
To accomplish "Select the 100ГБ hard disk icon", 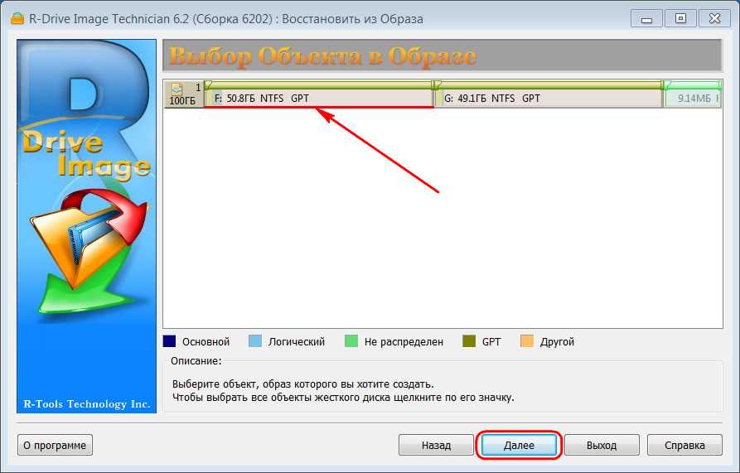I will pos(184,94).
